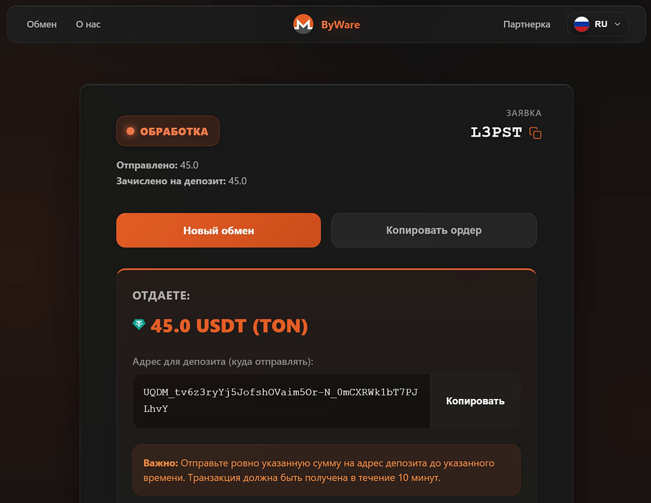Click the ByWare round logo icon
The image size is (651, 503).
[303, 24]
